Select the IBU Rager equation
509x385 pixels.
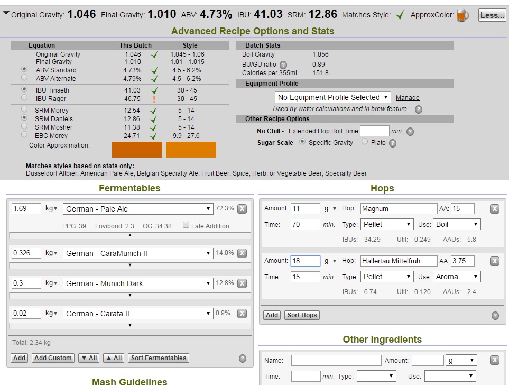pyautogui.click(x=24, y=98)
